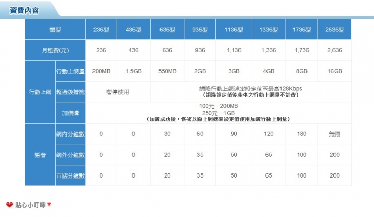Image resolution: width=374 pixels, height=217 pixels.
Task: Click the 4GB data allowance cell
Action: point(269,71)
